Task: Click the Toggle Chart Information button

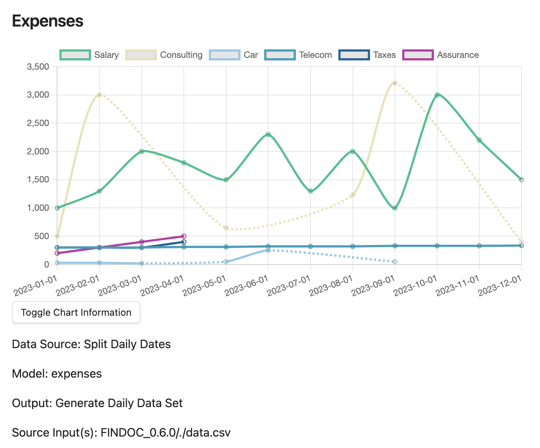Action: pos(76,312)
